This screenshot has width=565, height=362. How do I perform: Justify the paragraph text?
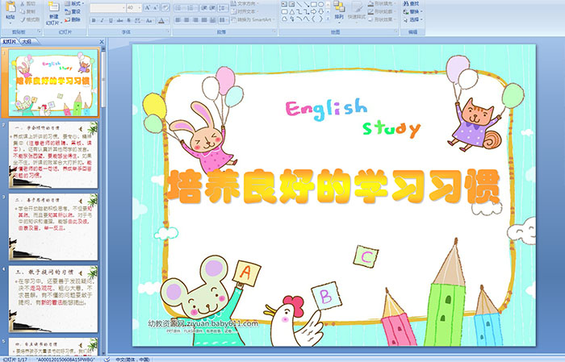coord(204,20)
